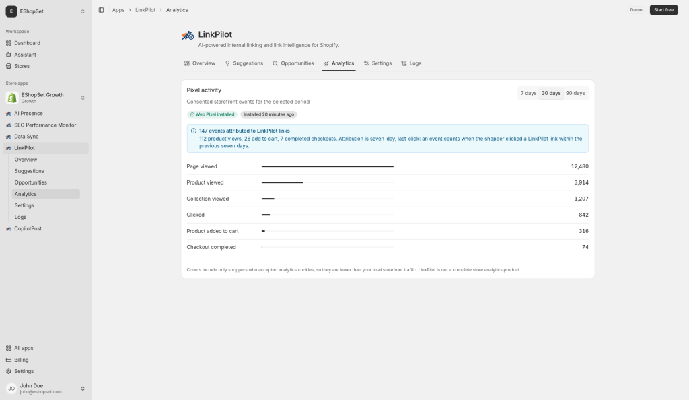Click the Stores shop icon
The height and width of the screenshot is (400, 689).
(8, 66)
